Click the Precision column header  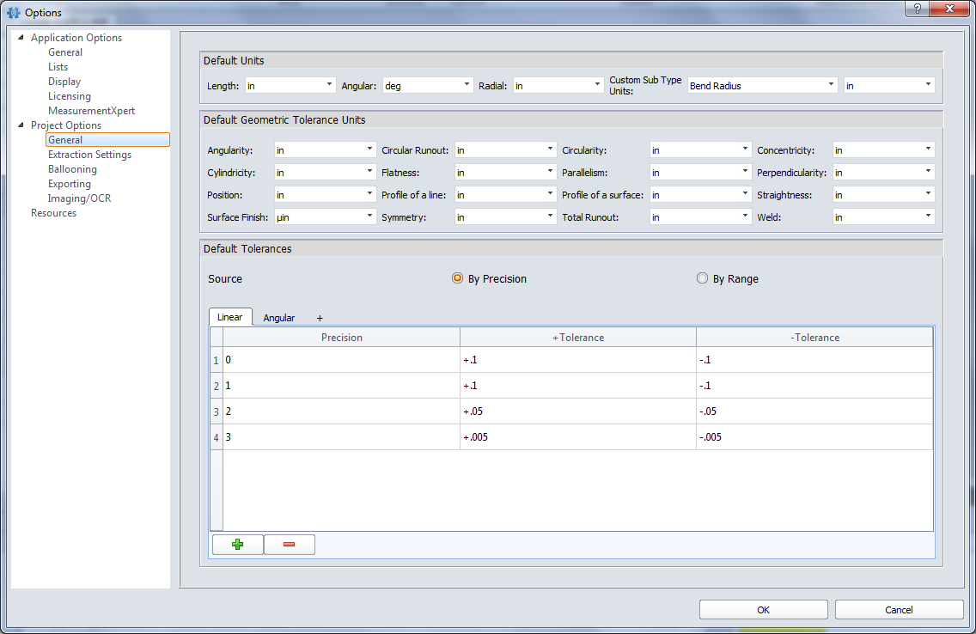pyautogui.click(x=342, y=338)
